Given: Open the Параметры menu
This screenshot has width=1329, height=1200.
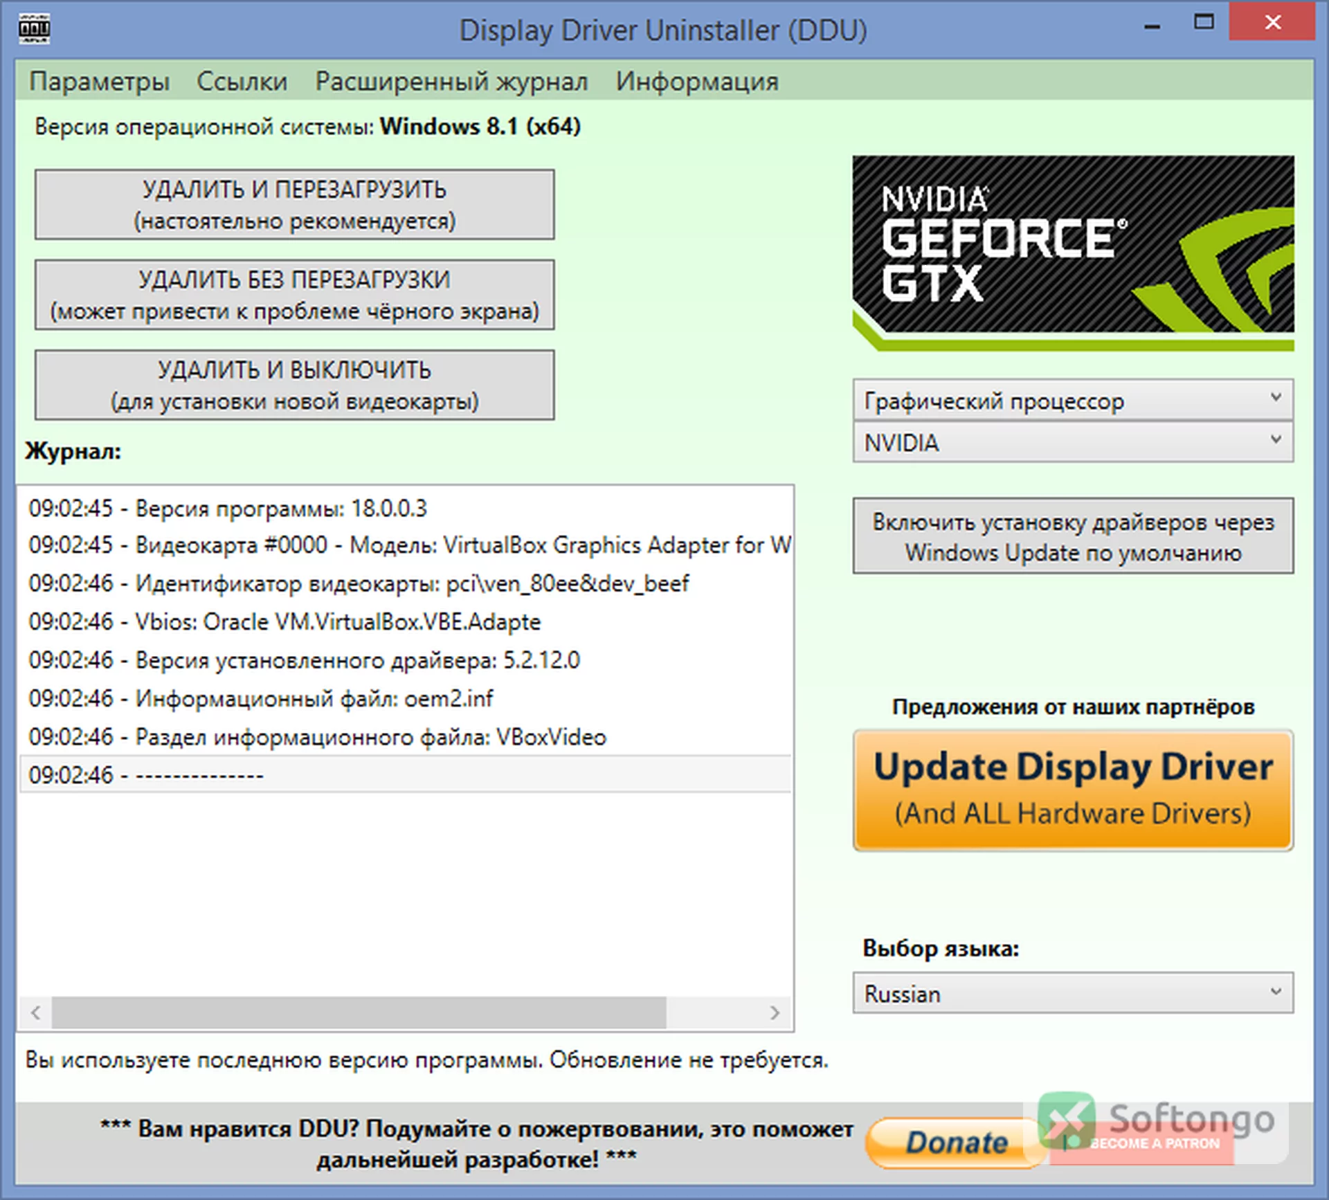Looking at the screenshot, I should coord(100,82).
